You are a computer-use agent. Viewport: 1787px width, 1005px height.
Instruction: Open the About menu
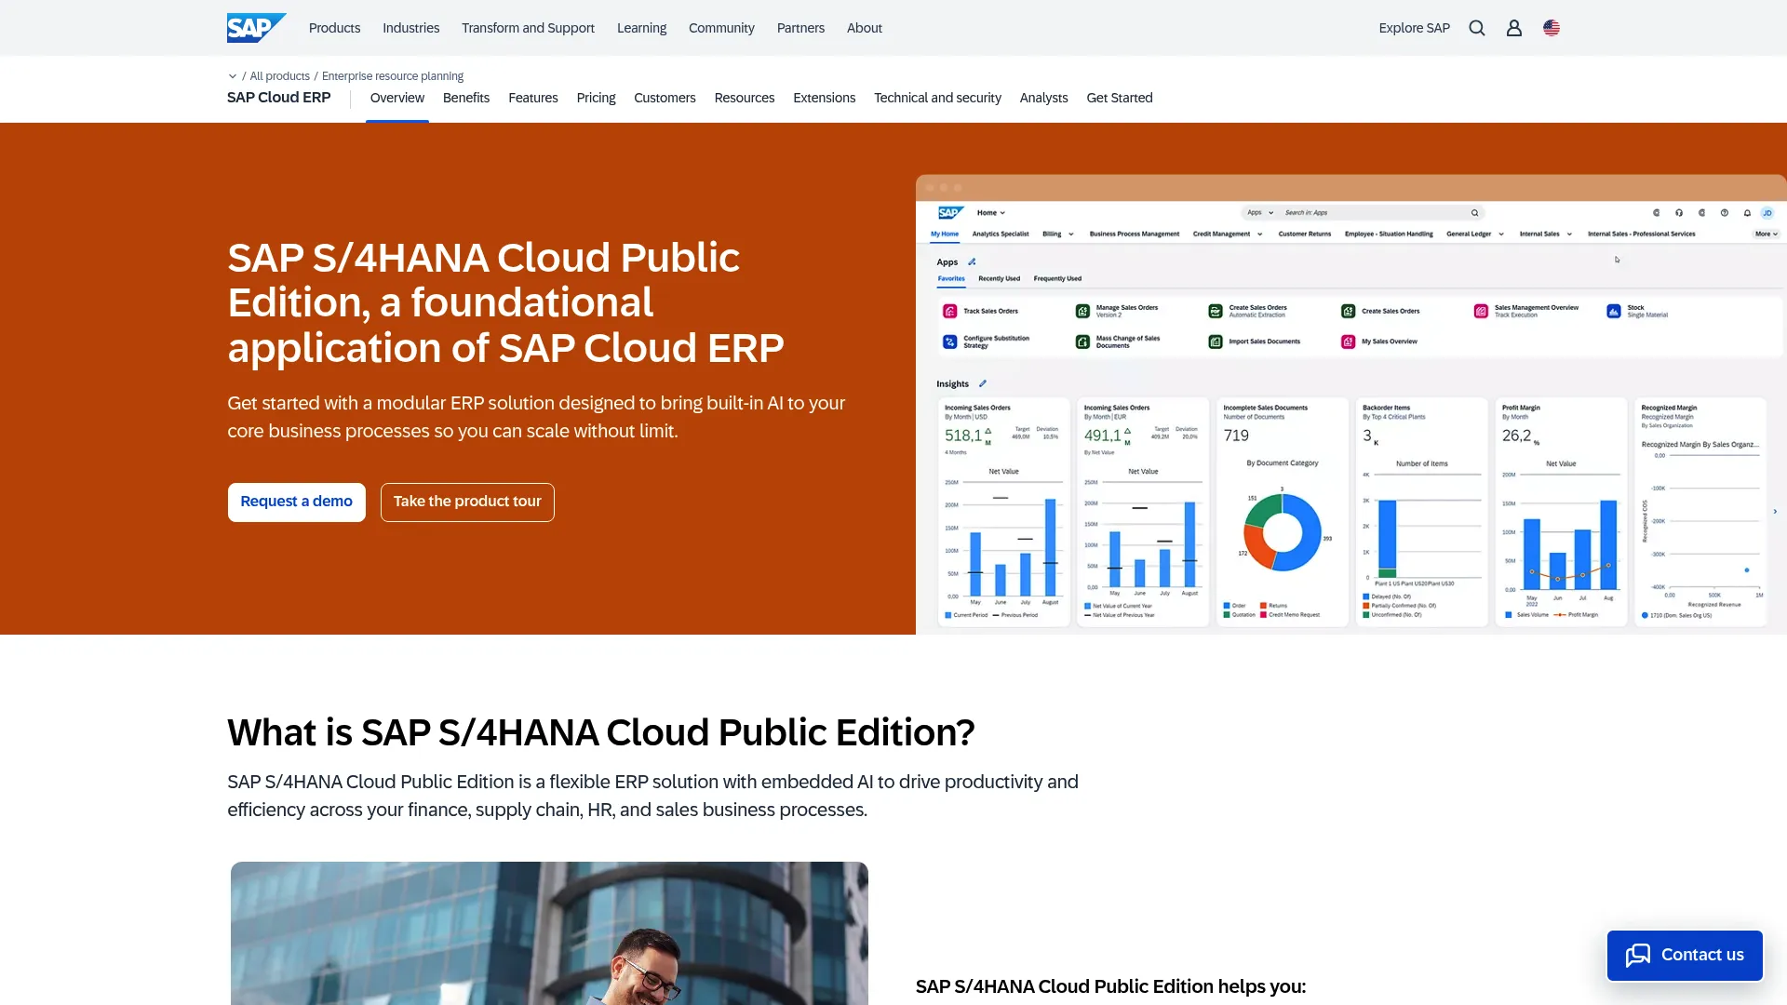[x=864, y=28]
